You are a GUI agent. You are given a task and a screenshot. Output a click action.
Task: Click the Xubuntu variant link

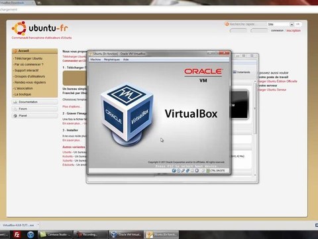pyautogui.click(x=68, y=161)
